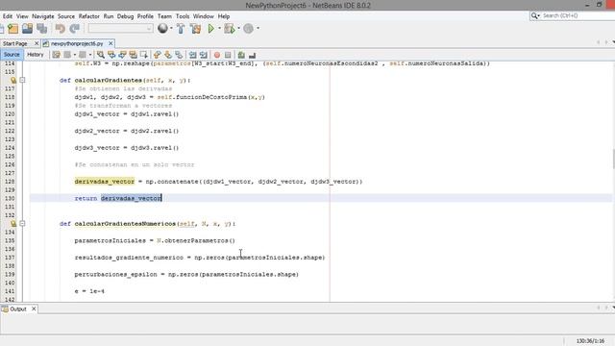615x346 pixels.
Task: Click the Toggle Bookmark icon
Action: 179,55
